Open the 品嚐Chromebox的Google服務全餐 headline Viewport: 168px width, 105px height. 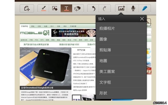[37, 88]
